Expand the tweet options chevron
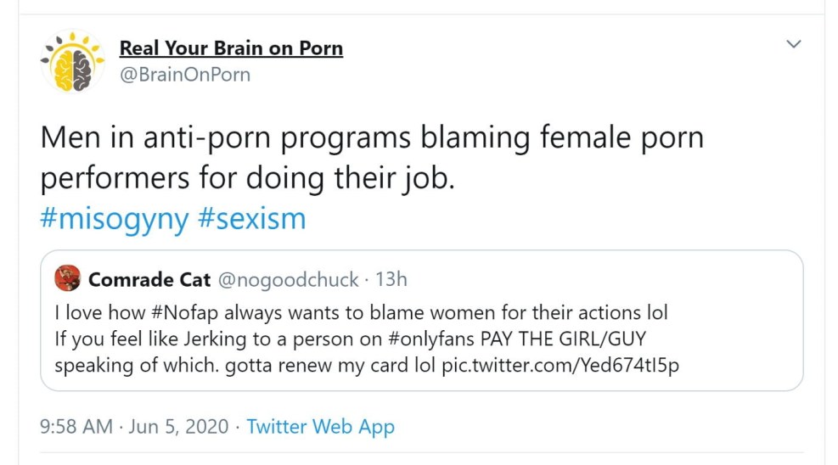 click(x=794, y=44)
